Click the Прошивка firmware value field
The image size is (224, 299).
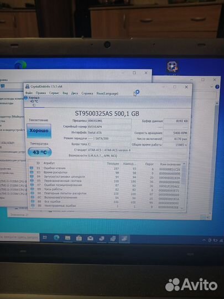tap(110, 121)
